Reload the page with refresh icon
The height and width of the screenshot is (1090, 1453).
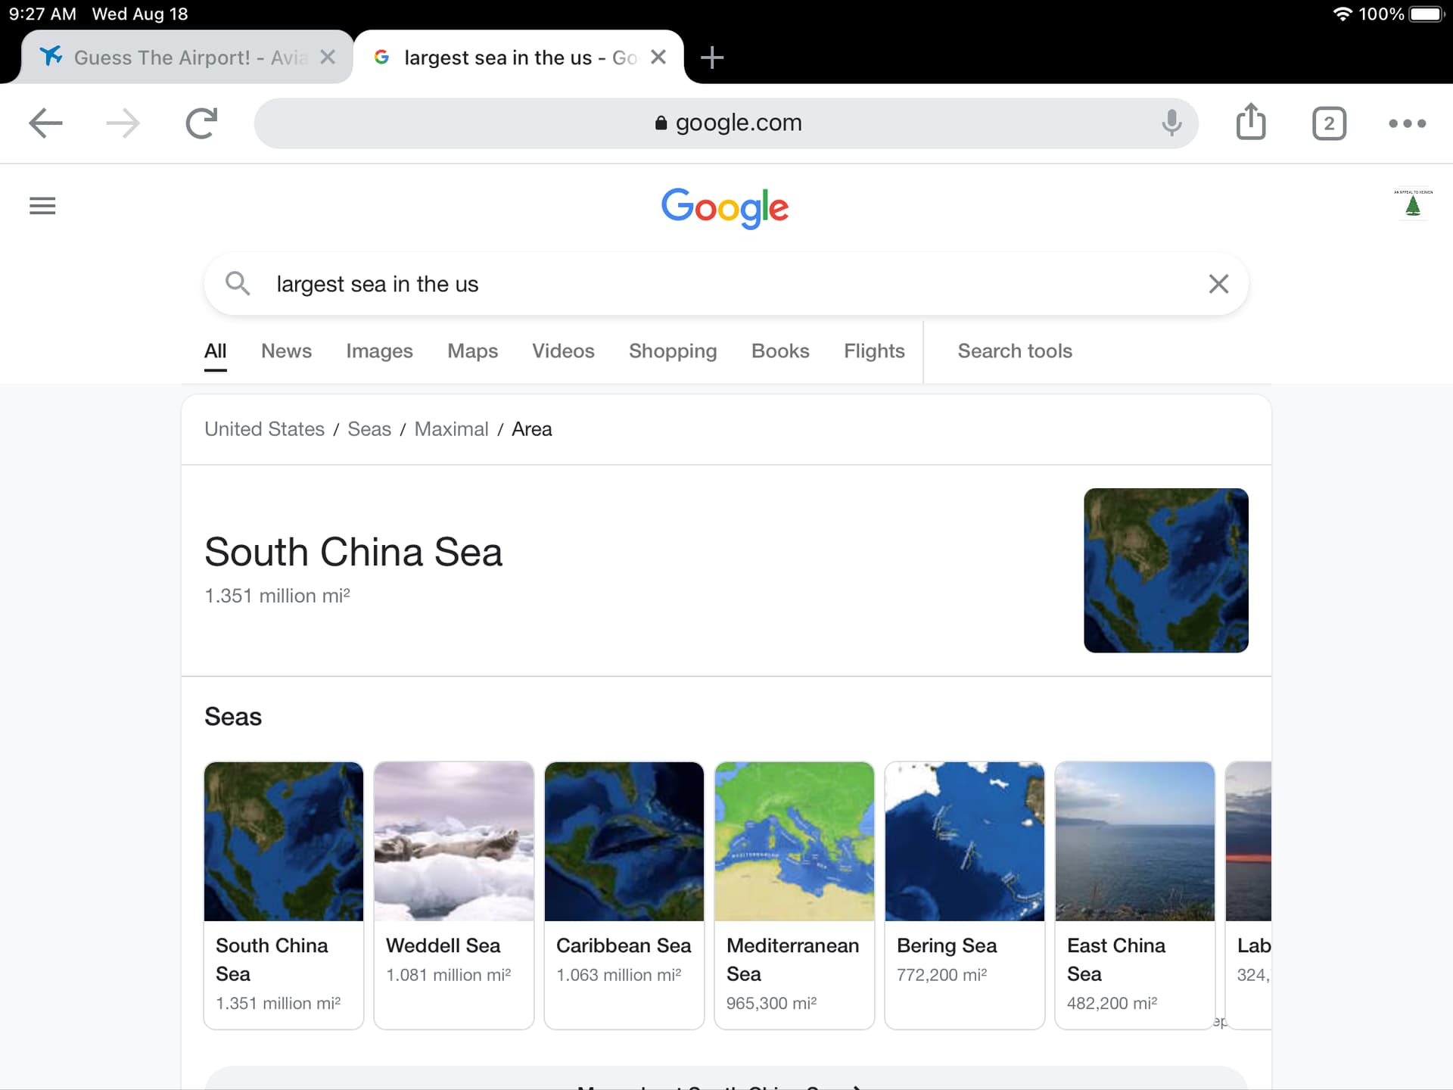tap(201, 123)
